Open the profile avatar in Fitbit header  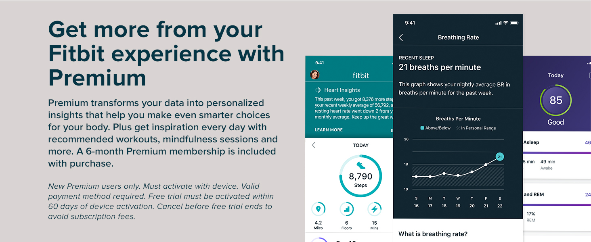[x=315, y=75]
